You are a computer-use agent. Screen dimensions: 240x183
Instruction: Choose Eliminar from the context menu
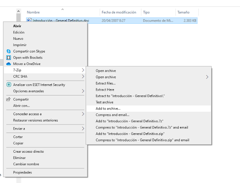(x=45, y=158)
